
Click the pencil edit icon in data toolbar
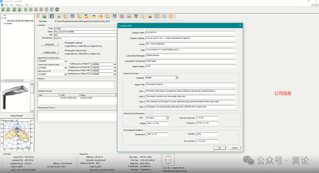[38, 16]
